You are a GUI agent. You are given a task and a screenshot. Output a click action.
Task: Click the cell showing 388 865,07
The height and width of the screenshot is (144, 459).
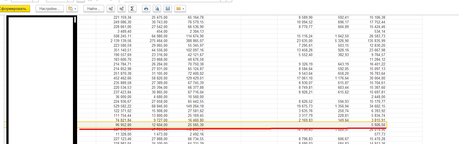tap(195, 41)
